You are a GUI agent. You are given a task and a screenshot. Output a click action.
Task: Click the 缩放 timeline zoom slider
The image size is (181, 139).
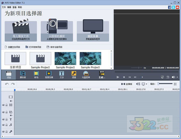164,84
